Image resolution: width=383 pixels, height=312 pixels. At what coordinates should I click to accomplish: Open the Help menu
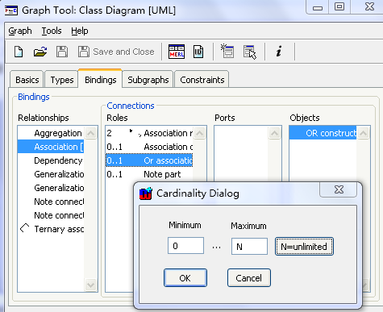click(x=80, y=31)
